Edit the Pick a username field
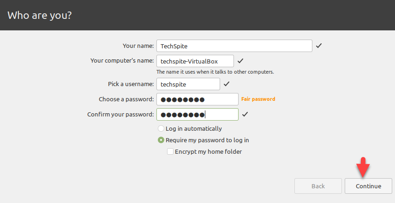Image resolution: width=395 pixels, height=203 pixels. click(x=188, y=84)
